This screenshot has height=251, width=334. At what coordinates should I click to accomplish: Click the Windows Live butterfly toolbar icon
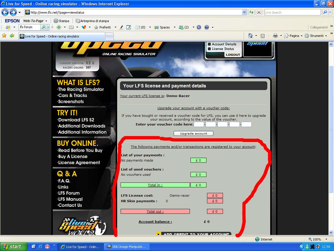pyautogui.click(x=8, y=27)
